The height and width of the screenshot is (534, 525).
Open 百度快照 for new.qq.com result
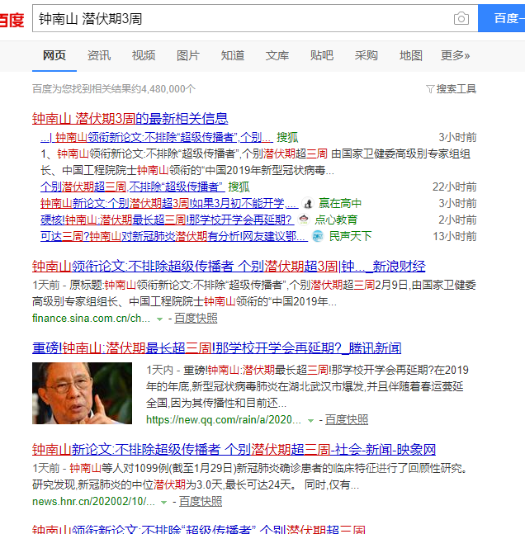click(x=347, y=420)
